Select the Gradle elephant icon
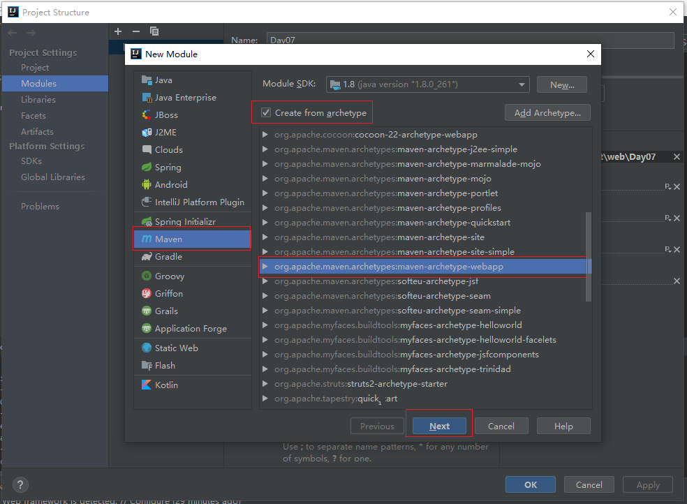 147,257
